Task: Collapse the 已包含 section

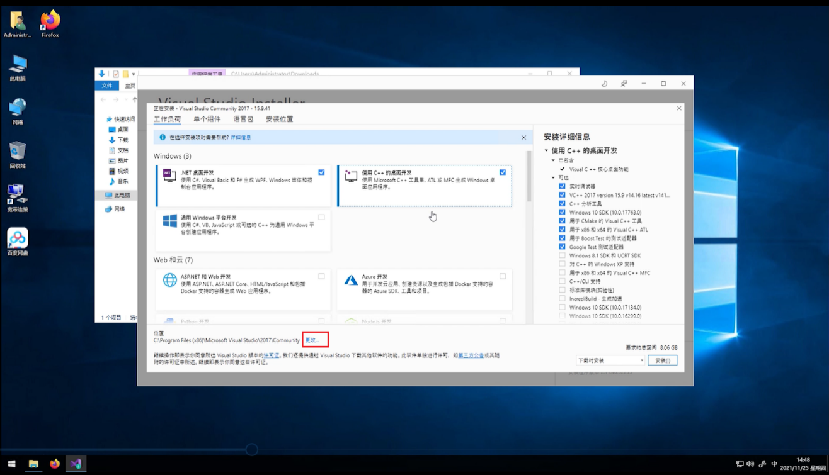Action: 553,160
